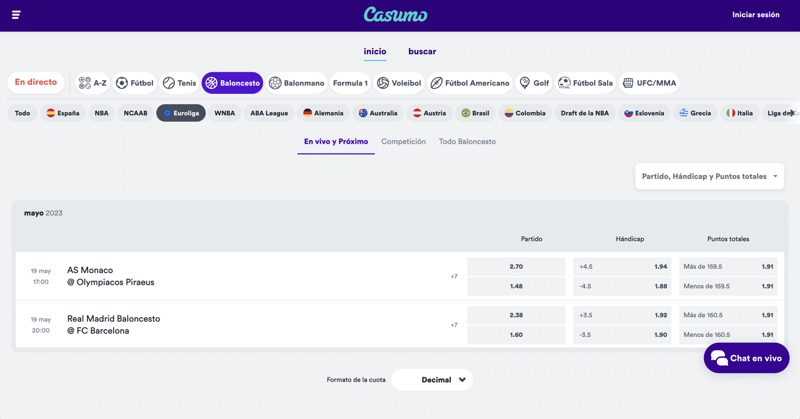Select España competition filter
800x419 pixels.
point(62,113)
